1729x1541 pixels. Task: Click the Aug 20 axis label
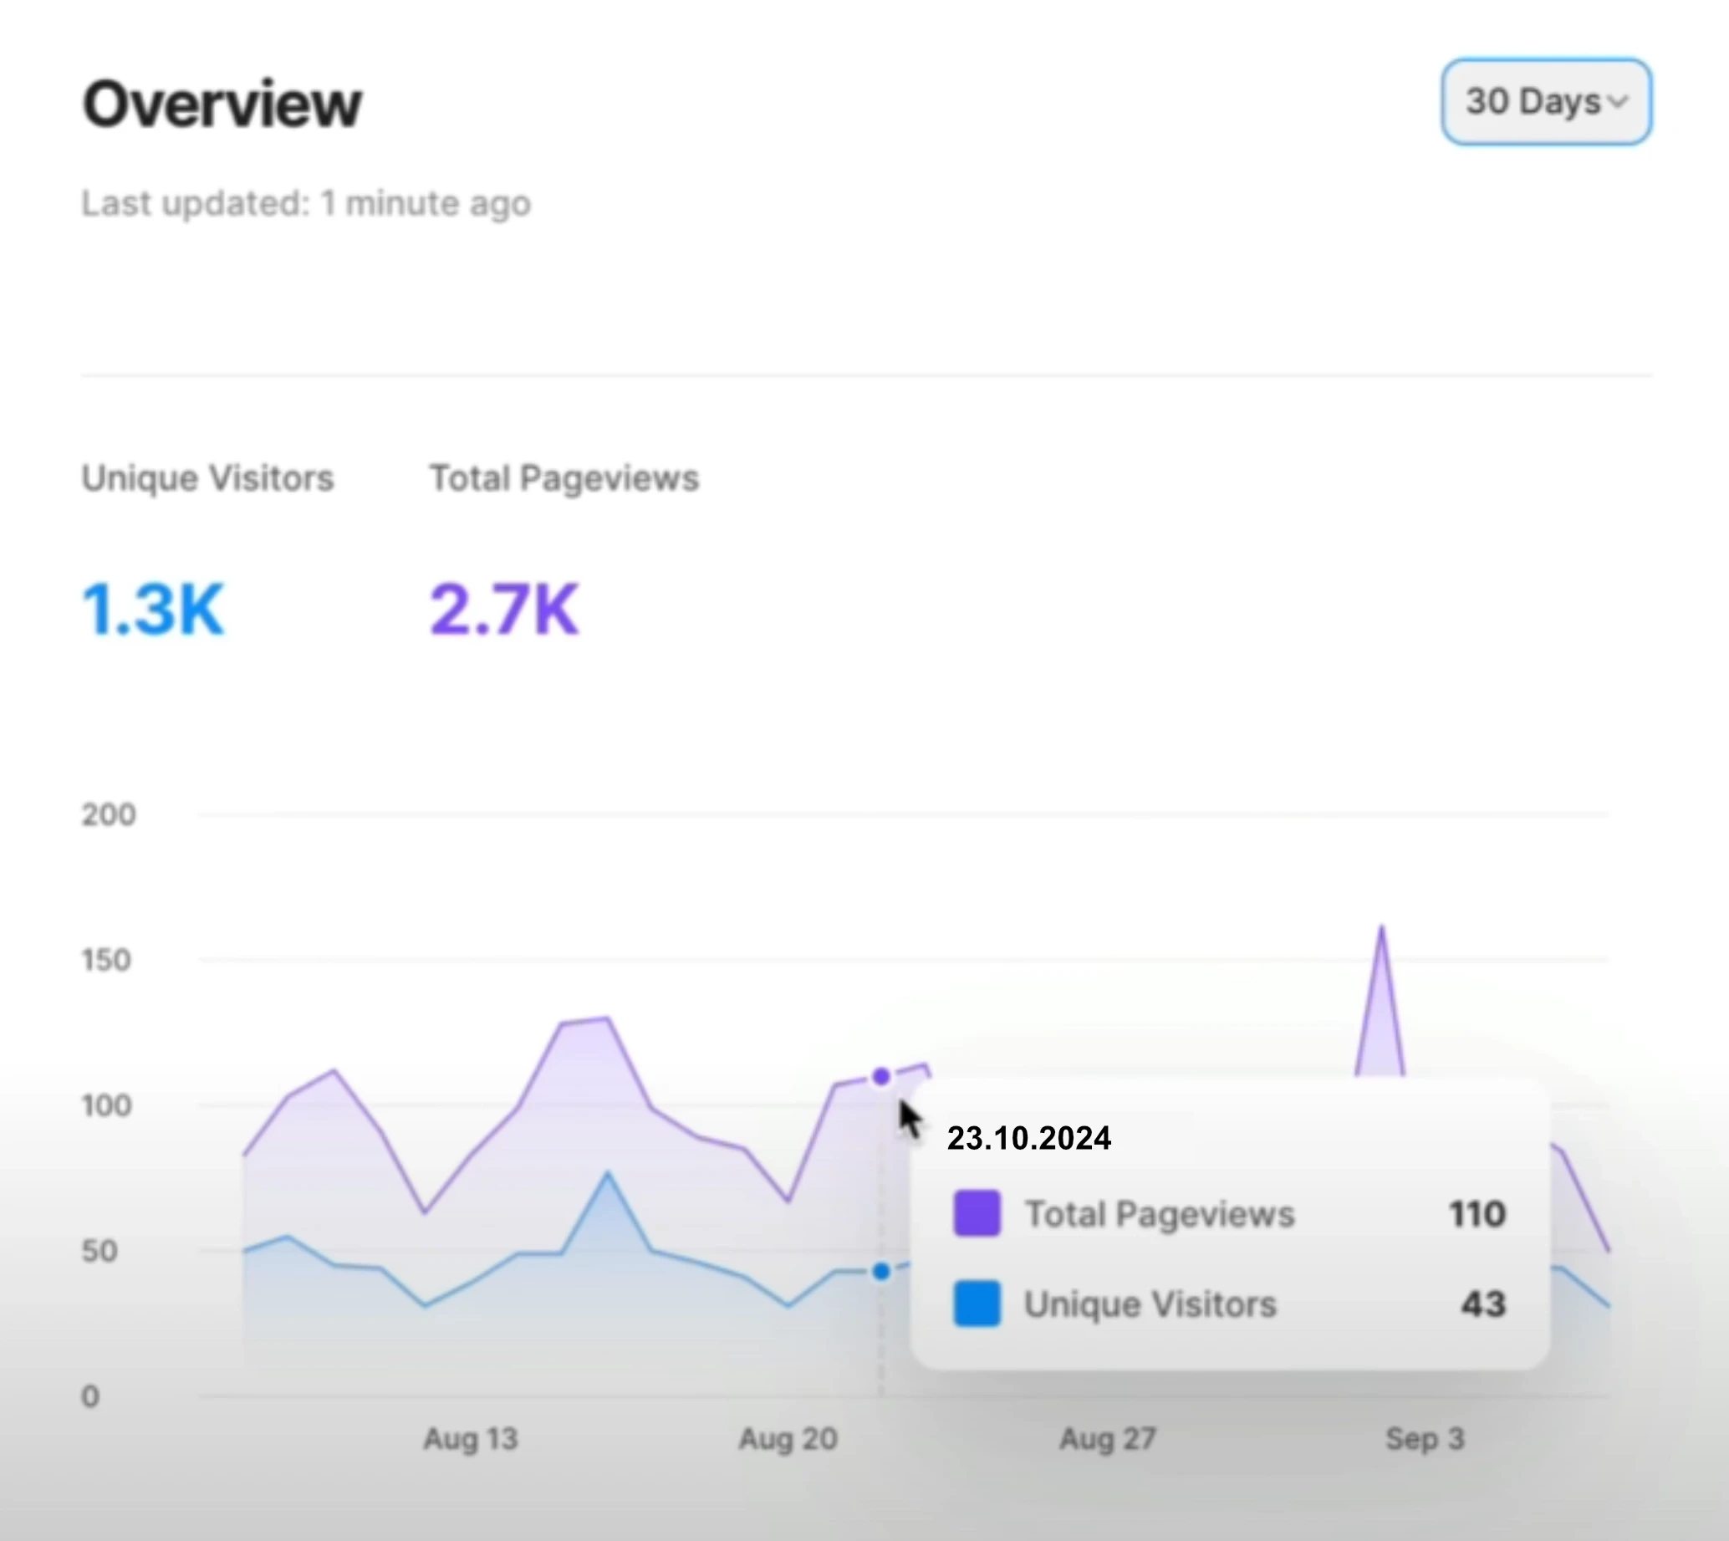click(788, 1438)
